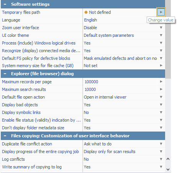Viewport: 177px width, 173px height.
Task: Select Write summary of copying to log label
Action: pyautogui.click(x=32, y=167)
